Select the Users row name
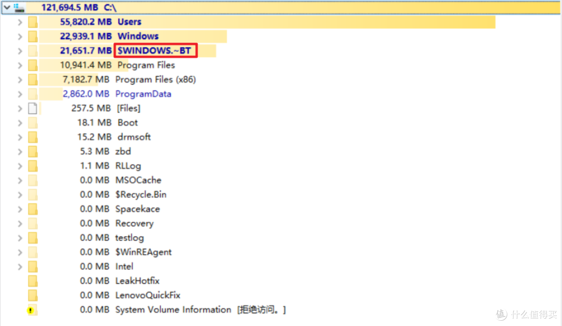 coord(130,22)
